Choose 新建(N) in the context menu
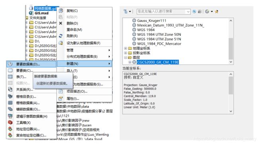 pos(84,64)
